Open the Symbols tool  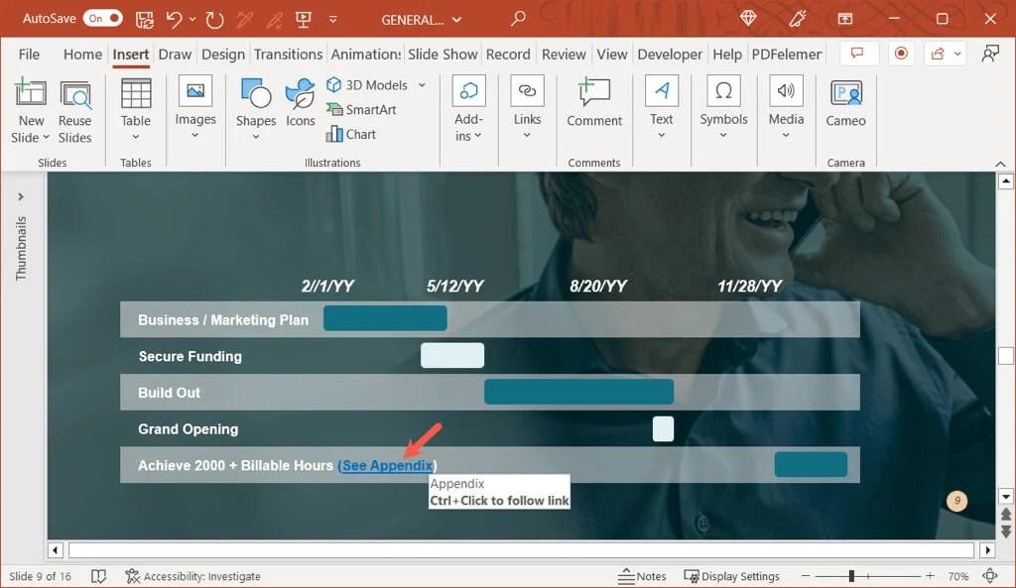(723, 109)
